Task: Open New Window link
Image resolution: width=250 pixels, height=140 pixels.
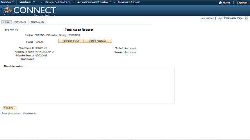Action: pos(207,18)
